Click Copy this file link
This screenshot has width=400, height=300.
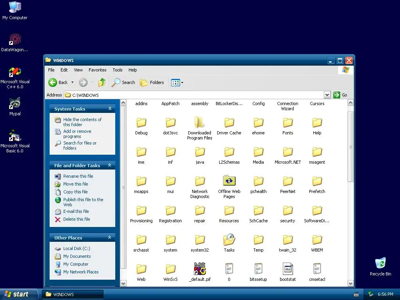(75, 192)
